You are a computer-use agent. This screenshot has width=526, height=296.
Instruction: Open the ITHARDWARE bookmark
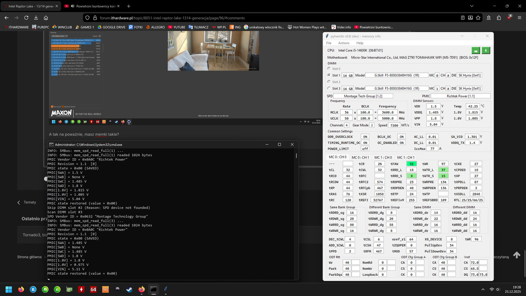(x=17, y=27)
